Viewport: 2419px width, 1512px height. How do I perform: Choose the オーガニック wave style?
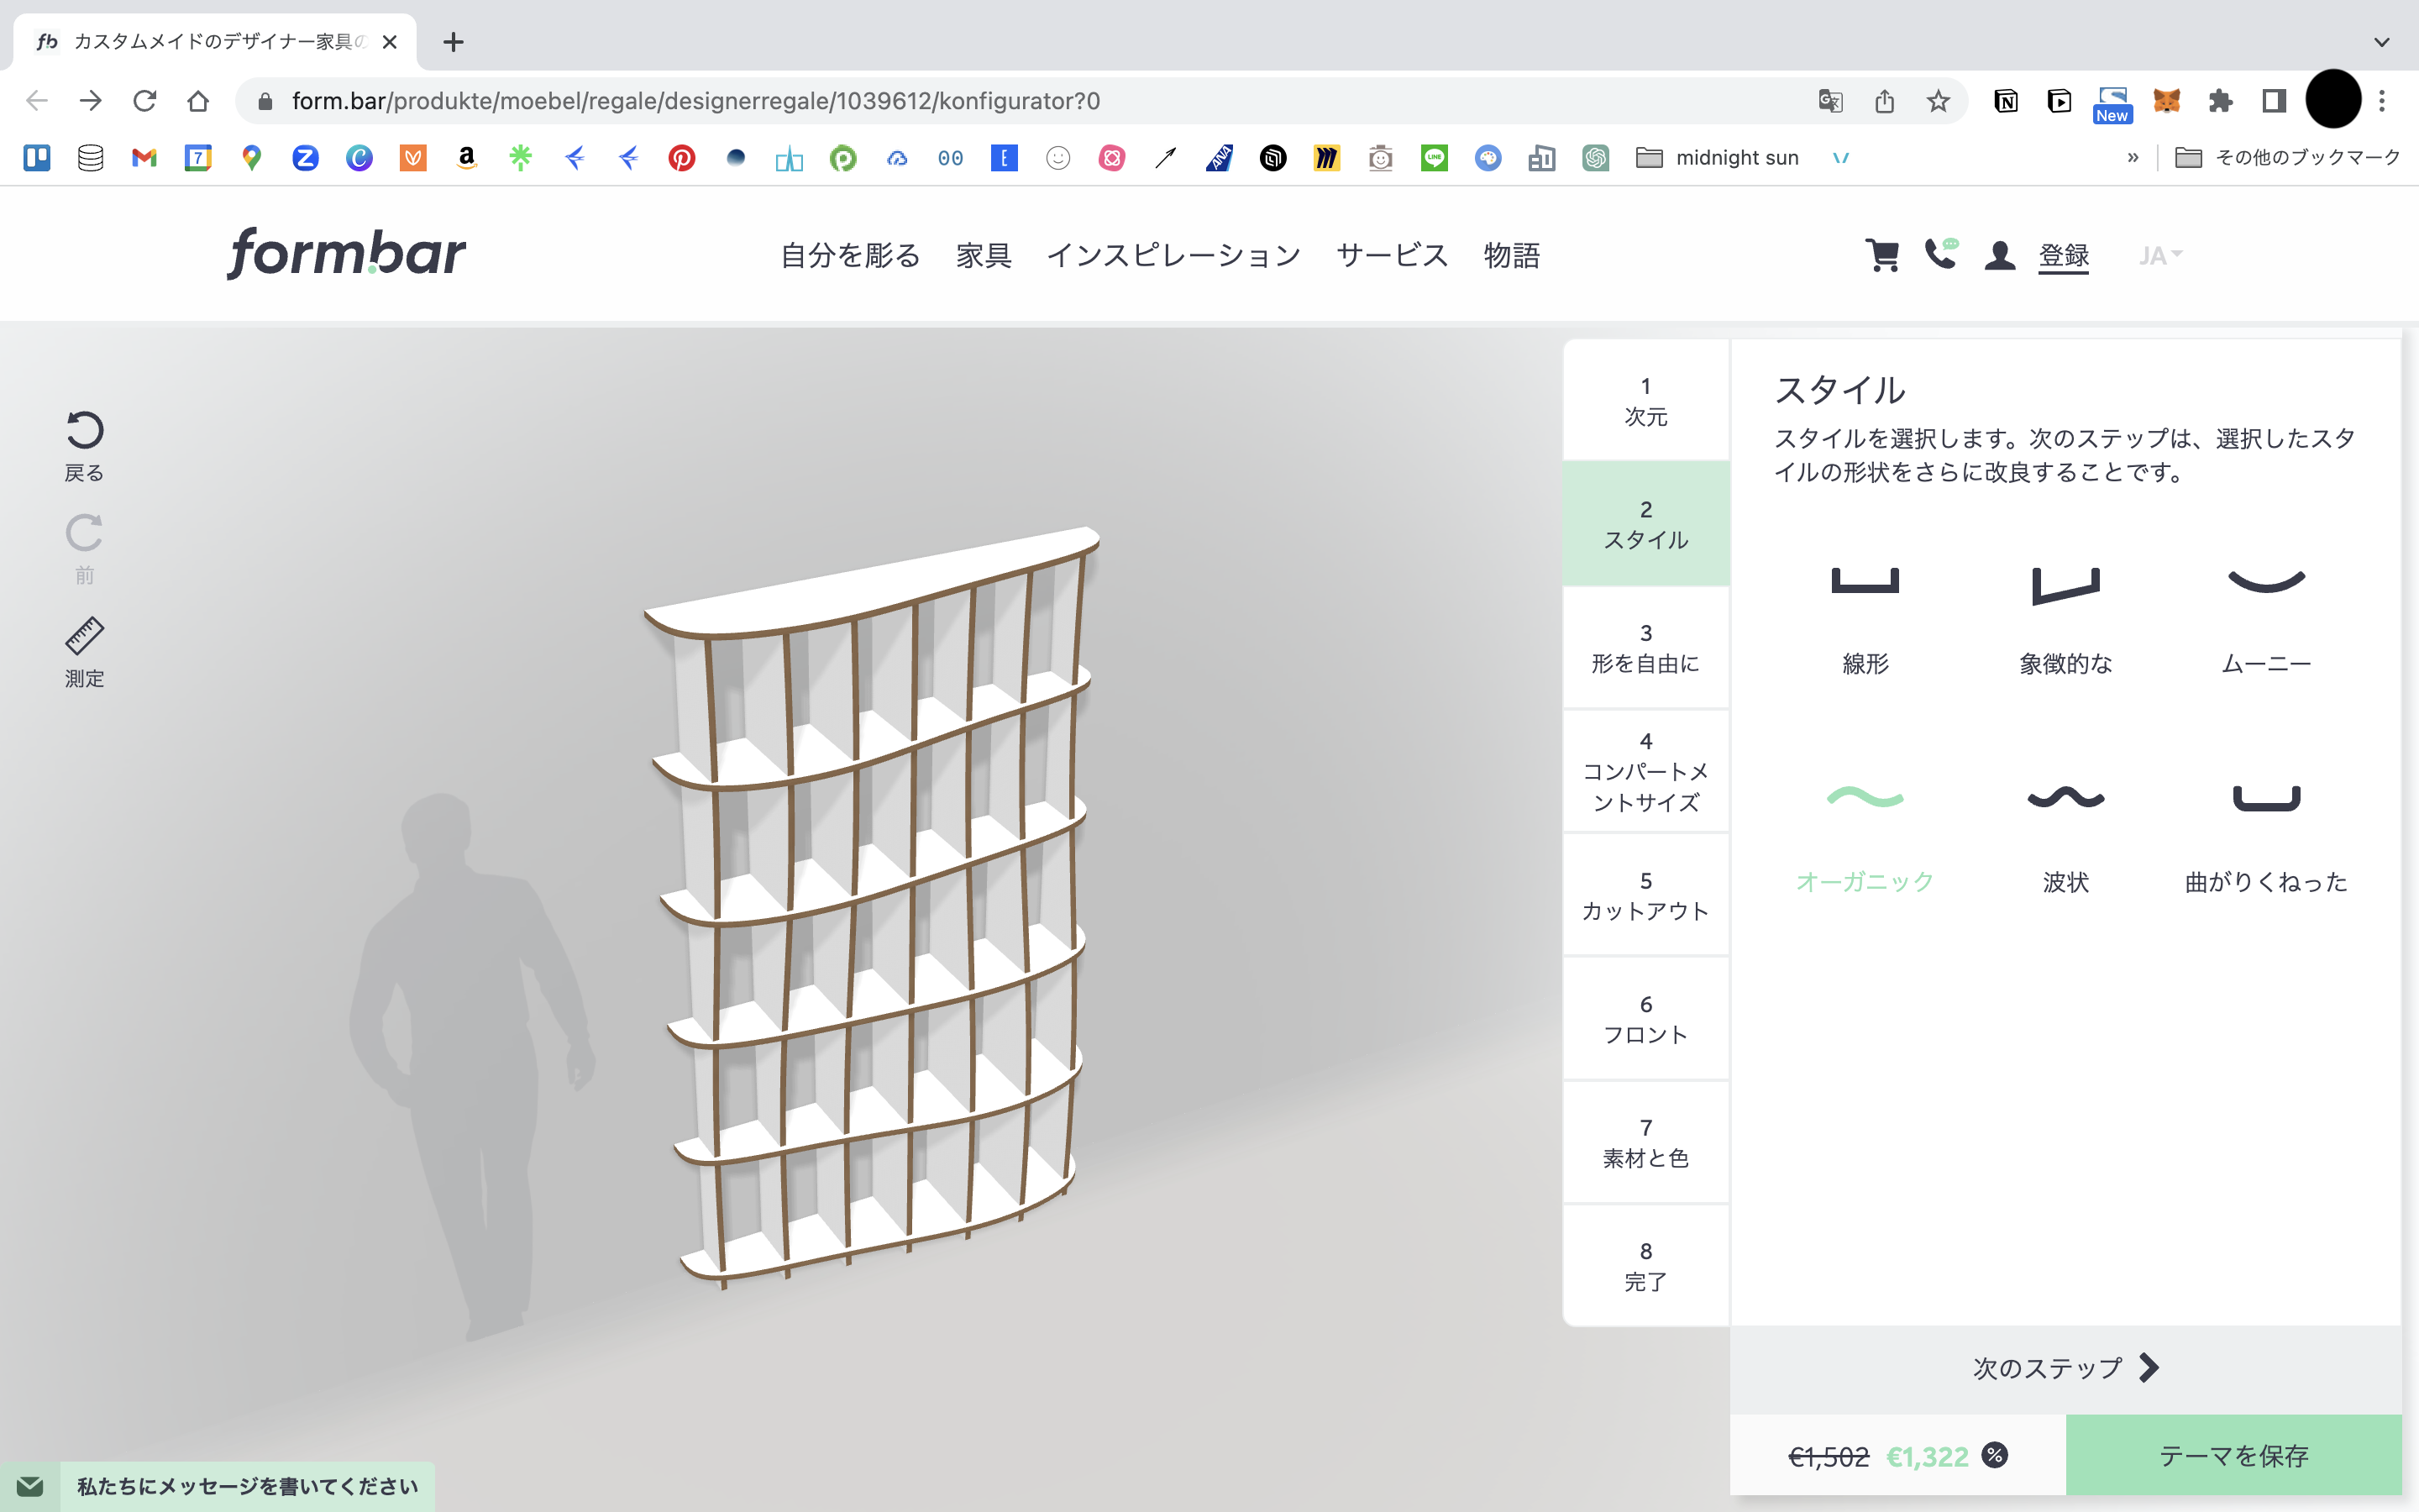(x=1865, y=797)
